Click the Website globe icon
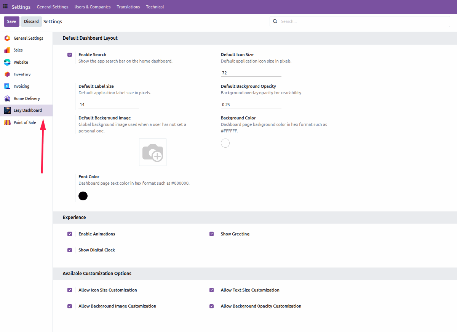457x332 pixels. coord(7,62)
